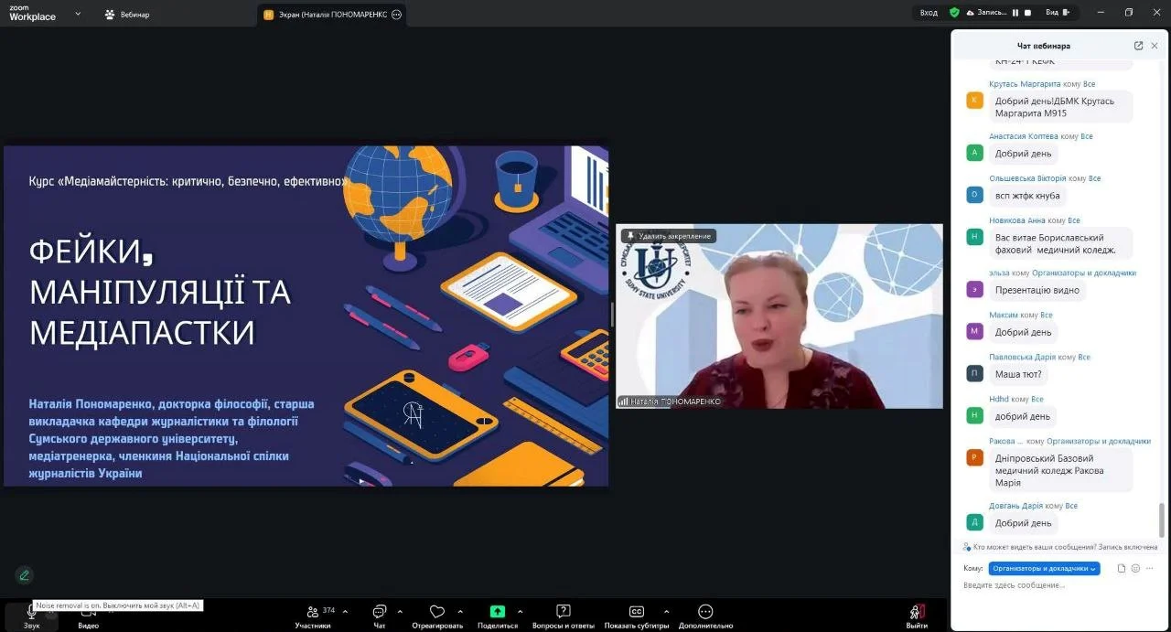Viewport: 1171px width, 632px height.
Task: Click the Поделиться share screen icon
Action: coord(497,612)
